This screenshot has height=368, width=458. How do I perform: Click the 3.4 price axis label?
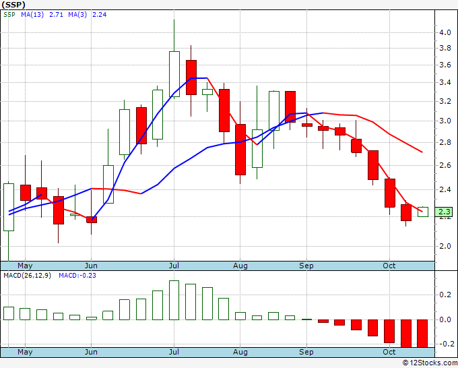click(445, 82)
